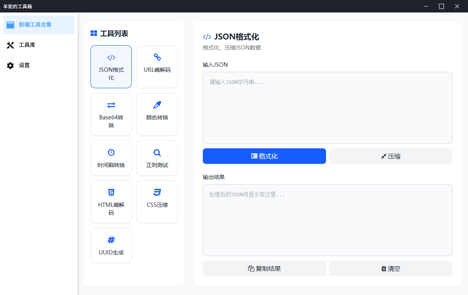Open the URL编解码 tool card

(x=157, y=67)
